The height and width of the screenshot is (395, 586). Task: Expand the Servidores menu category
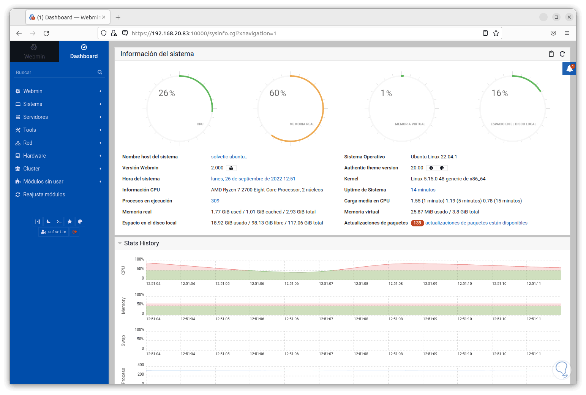(59, 117)
